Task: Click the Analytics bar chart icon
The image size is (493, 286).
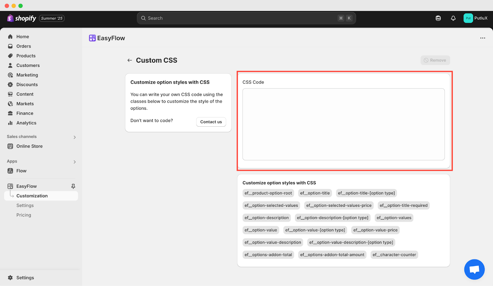Action: coord(10,123)
